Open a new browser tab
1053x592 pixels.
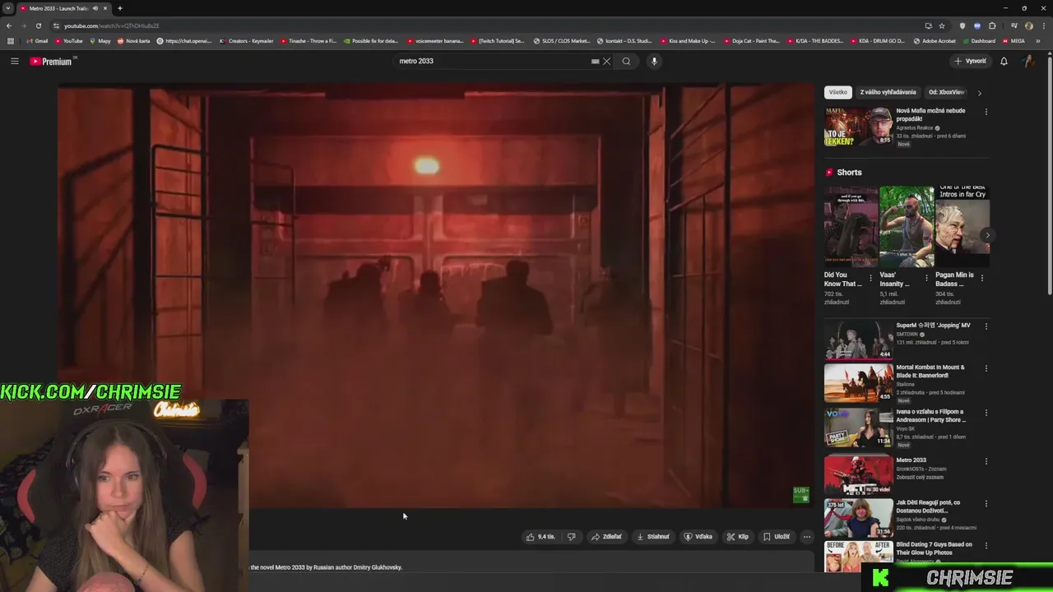point(120,8)
